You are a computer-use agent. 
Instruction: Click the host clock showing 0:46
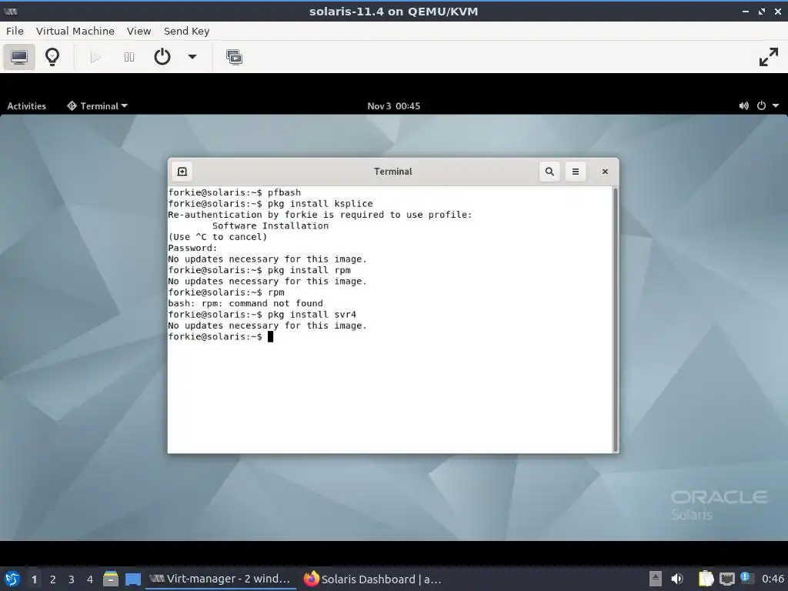[x=773, y=579]
